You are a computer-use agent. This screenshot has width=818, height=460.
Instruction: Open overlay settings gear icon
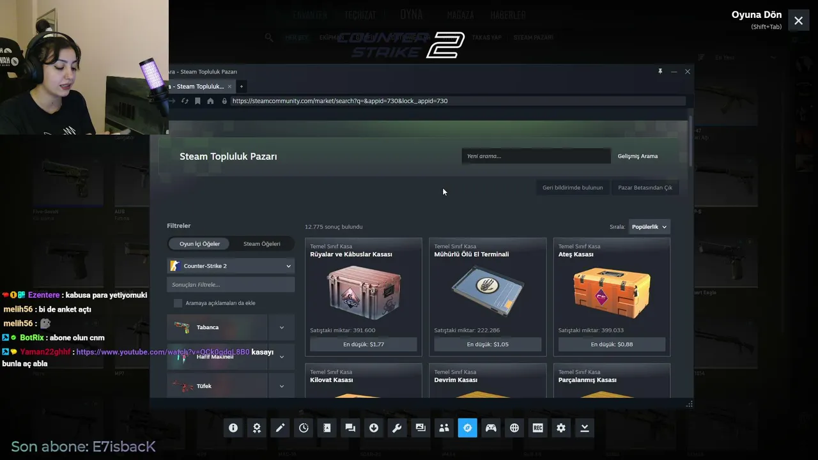[561, 428]
